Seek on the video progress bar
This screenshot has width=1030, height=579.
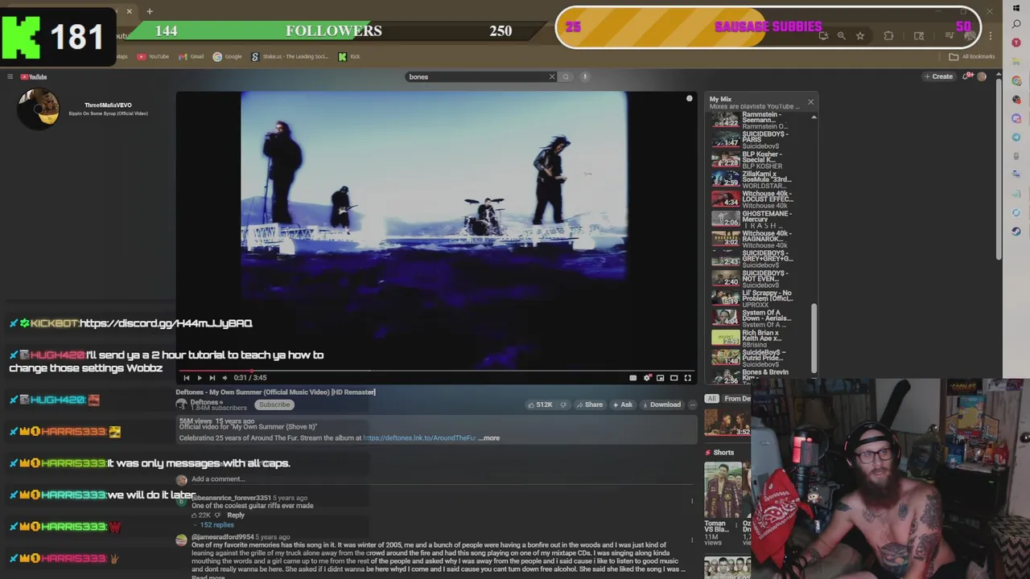436,371
